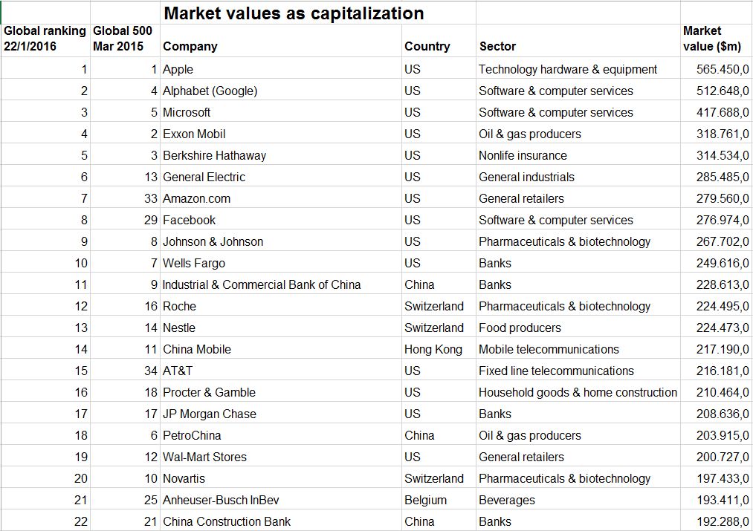Select the Exxon Mobil company cell

[x=281, y=134]
